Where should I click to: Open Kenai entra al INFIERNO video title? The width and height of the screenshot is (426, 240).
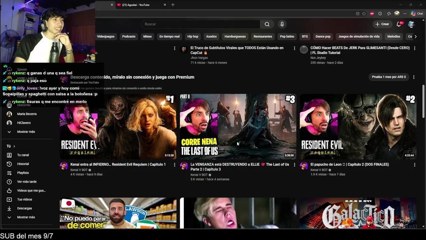tap(118, 164)
